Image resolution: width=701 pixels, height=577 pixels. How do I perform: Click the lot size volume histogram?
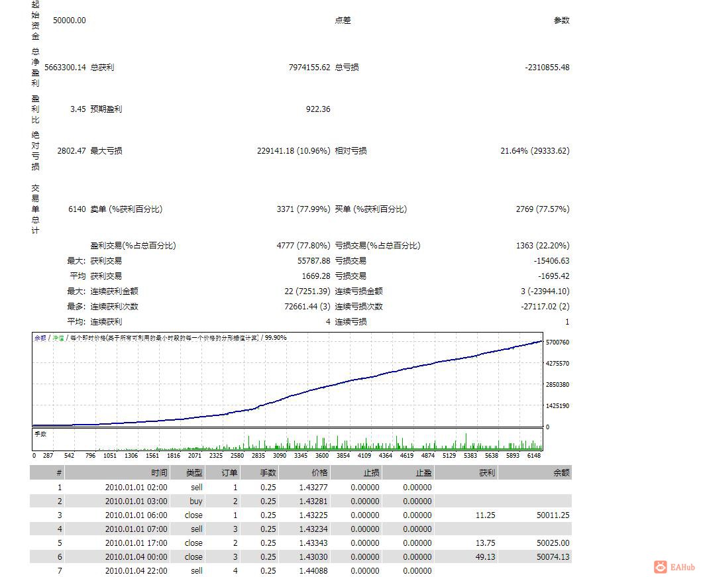pyautogui.click(x=288, y=439)
